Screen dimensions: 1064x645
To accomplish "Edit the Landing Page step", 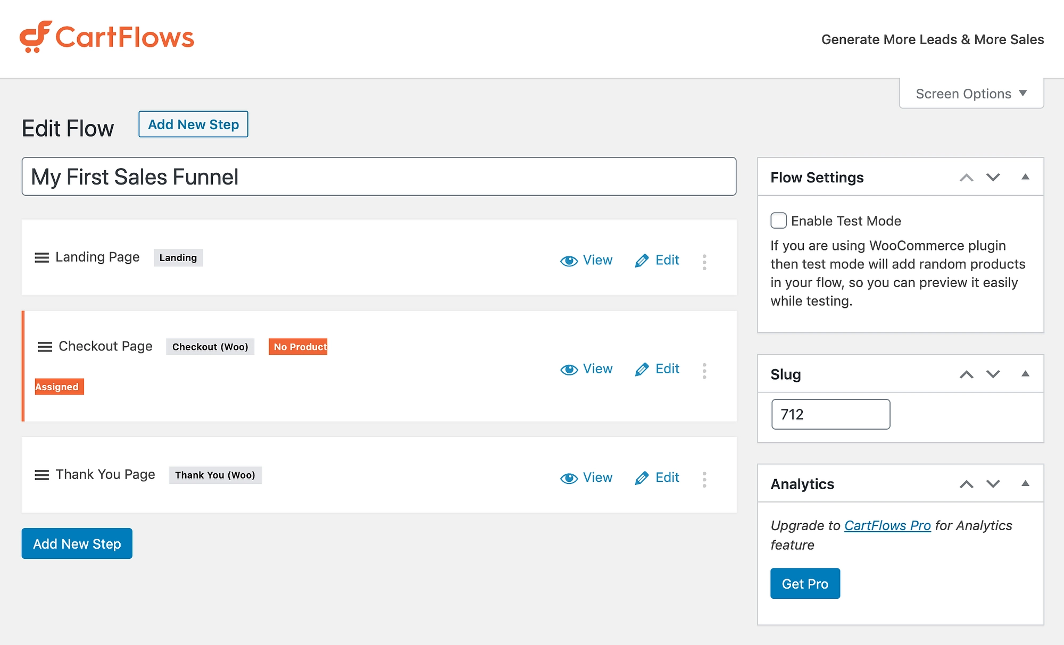I will [657, 261].
